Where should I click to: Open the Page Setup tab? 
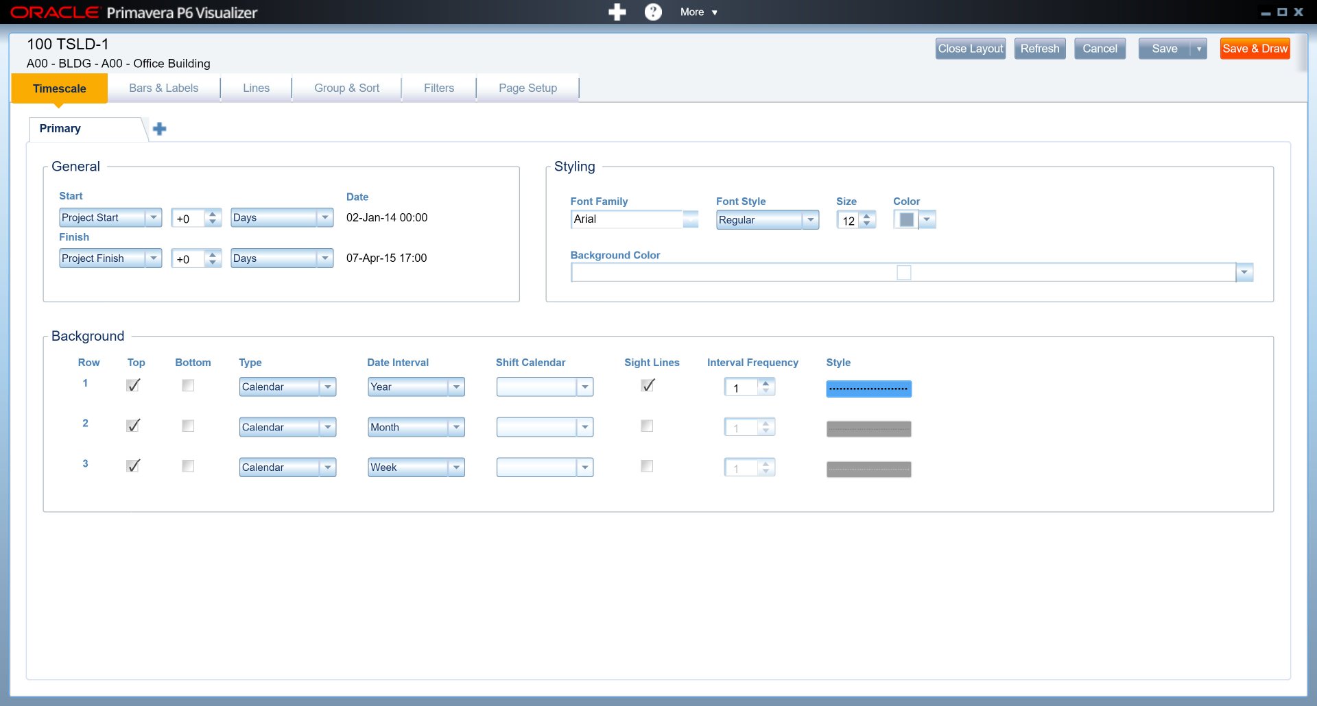coord(527,88)
